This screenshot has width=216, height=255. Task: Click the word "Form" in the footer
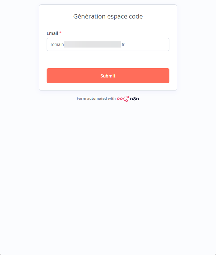pyautogui.click(x=81, y=98)
